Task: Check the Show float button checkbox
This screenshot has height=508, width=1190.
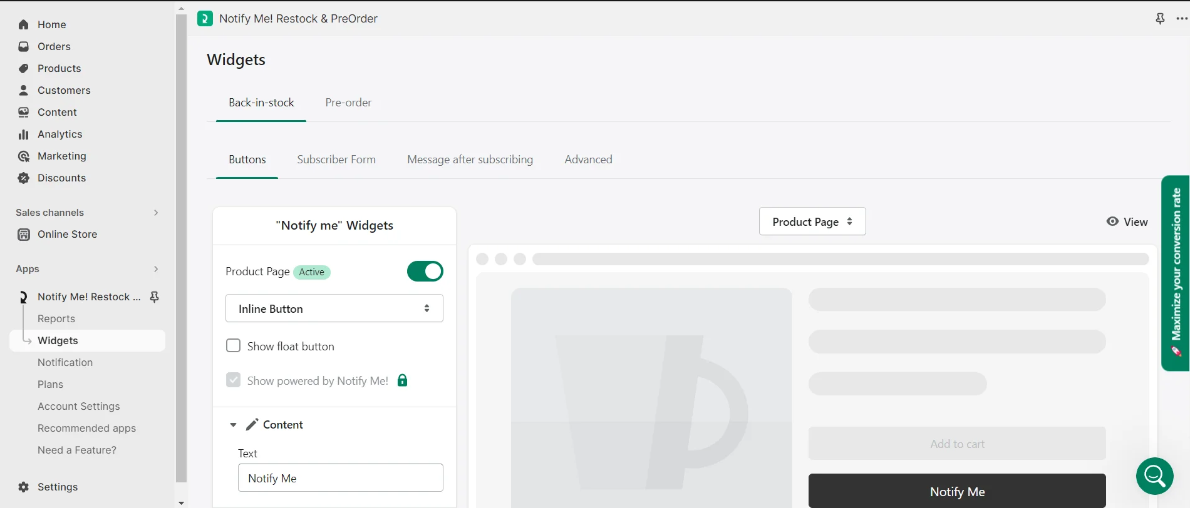Action: point(233,346)
